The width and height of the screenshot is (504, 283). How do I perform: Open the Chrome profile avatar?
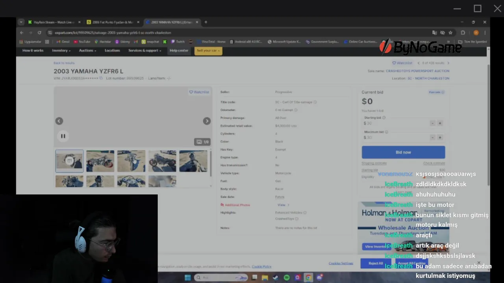click(x=476, y=33)
